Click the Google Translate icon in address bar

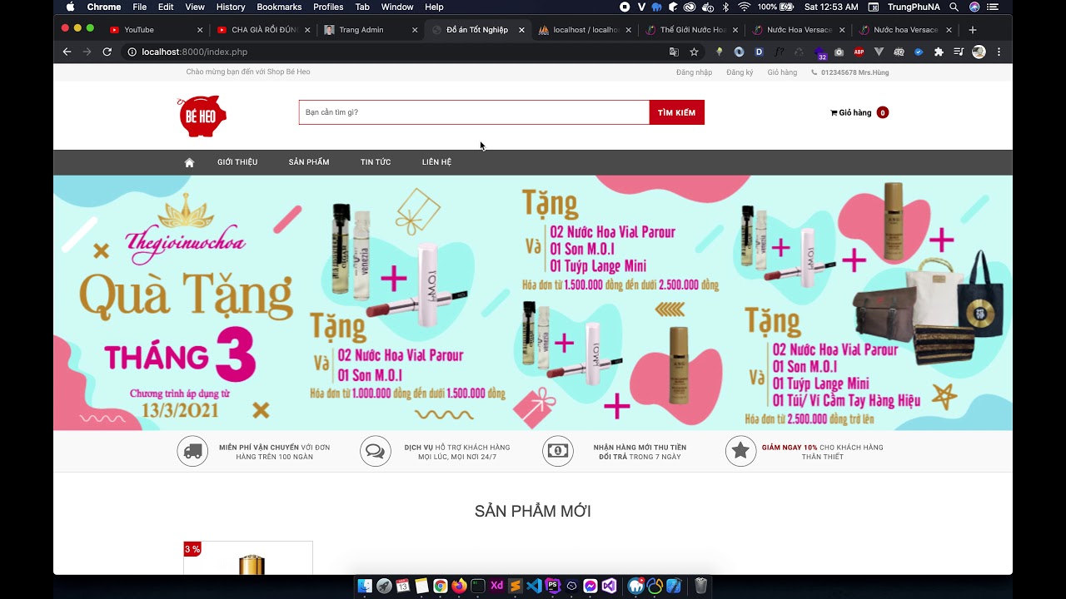(x=674, y=52)
